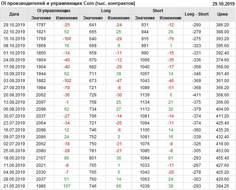The height and width of the screenshot is (190, 236).
Task: Click the table title "OI производителей и управляющих Corn"
Action: click(68, 3)
